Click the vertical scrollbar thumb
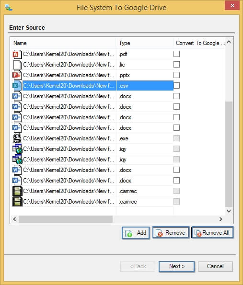243x285 pixels. click(x=229, y=154)
